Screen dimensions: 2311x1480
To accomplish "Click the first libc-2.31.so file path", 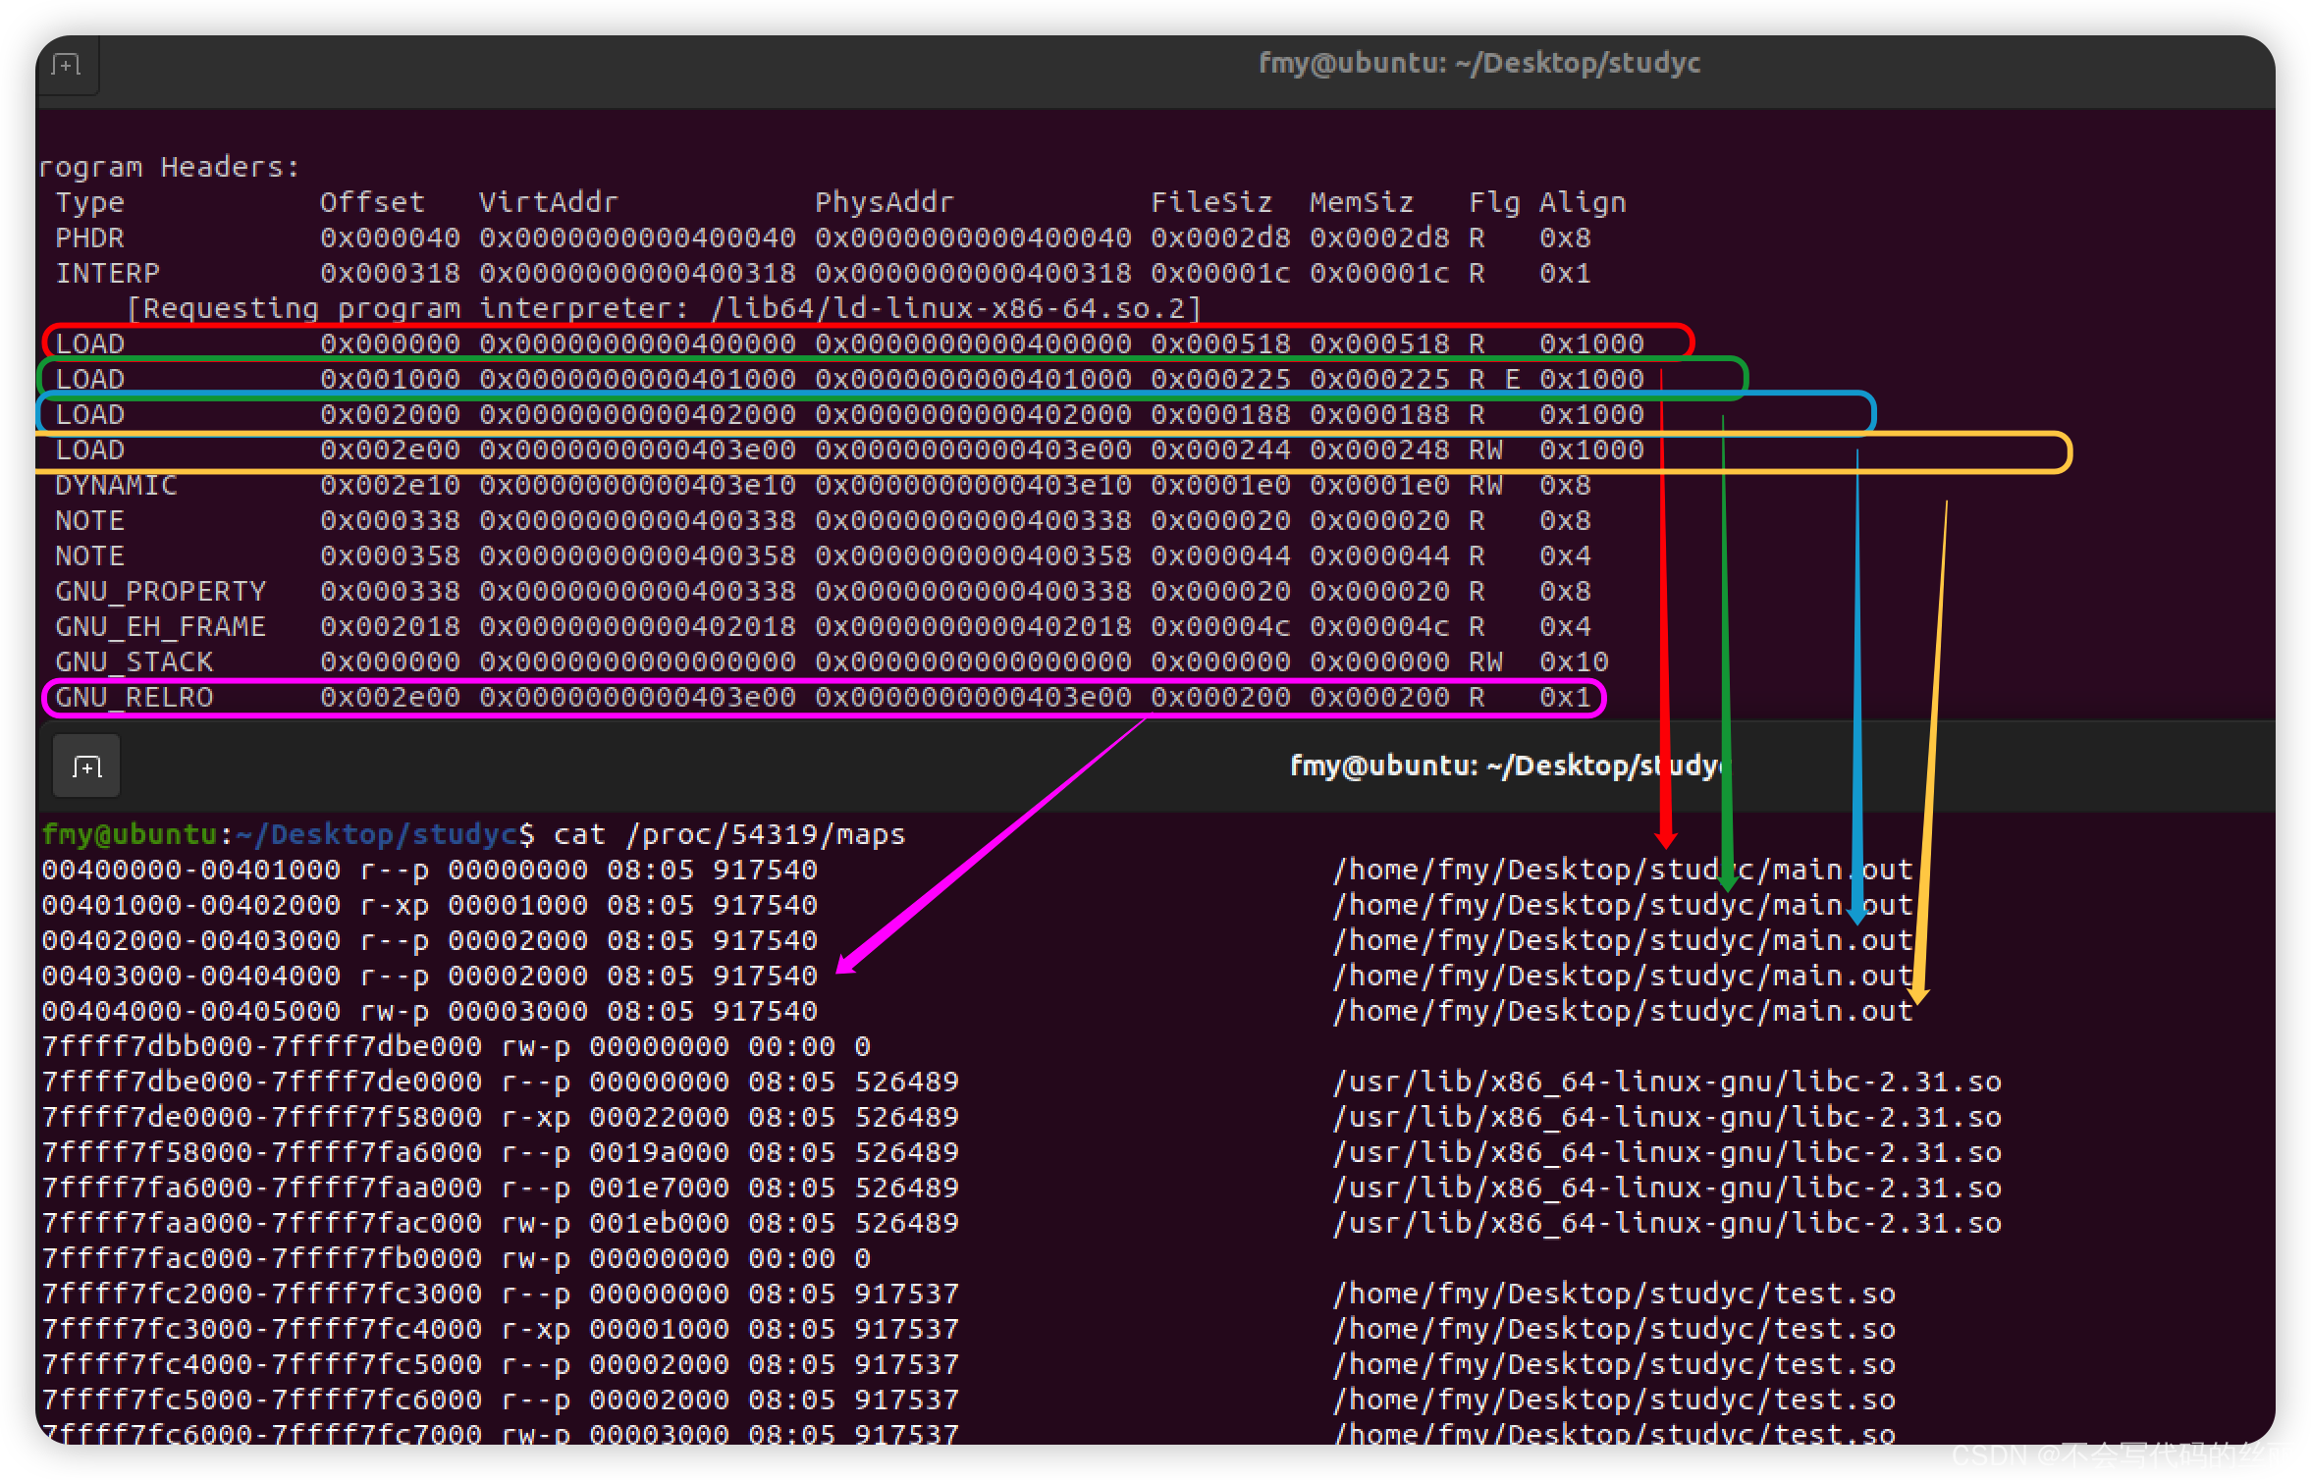I will [1666, 1082].
